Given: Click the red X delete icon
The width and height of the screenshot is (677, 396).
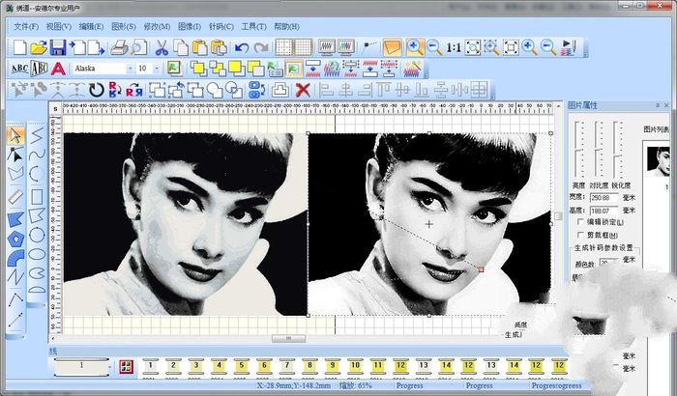Looking at the screenshot, I should [x=303, y=90].
